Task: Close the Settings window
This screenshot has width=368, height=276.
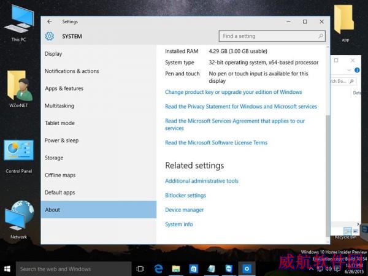Action: tap(321, 21)
